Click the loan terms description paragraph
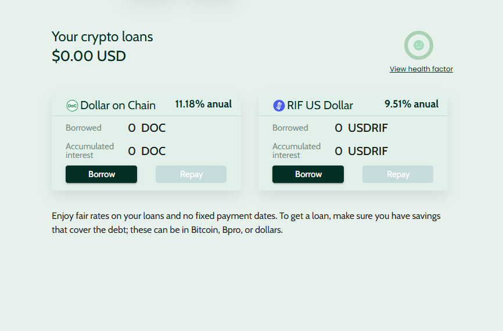 tap(246, 223)
